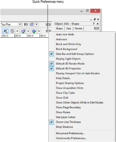116x142 pixels.
Task: Select Display Viewport Out-of-date Borders
Action: [x=82, y=73]
